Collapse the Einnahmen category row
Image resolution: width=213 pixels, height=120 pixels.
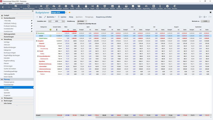click(x=37, y=33)
